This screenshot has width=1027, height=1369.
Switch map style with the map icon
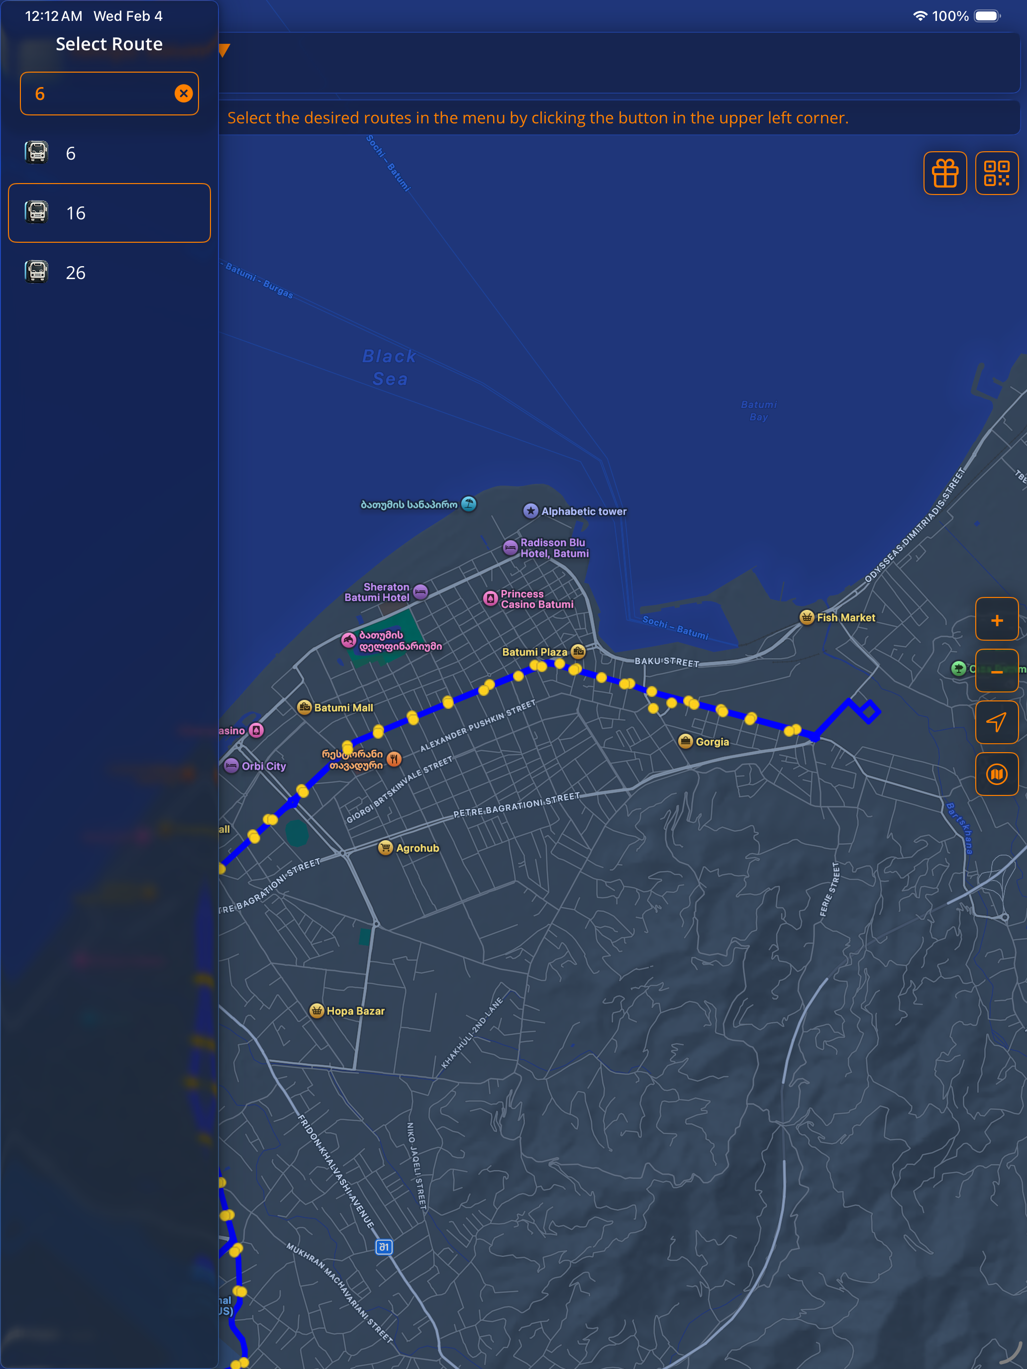point(997,774)
